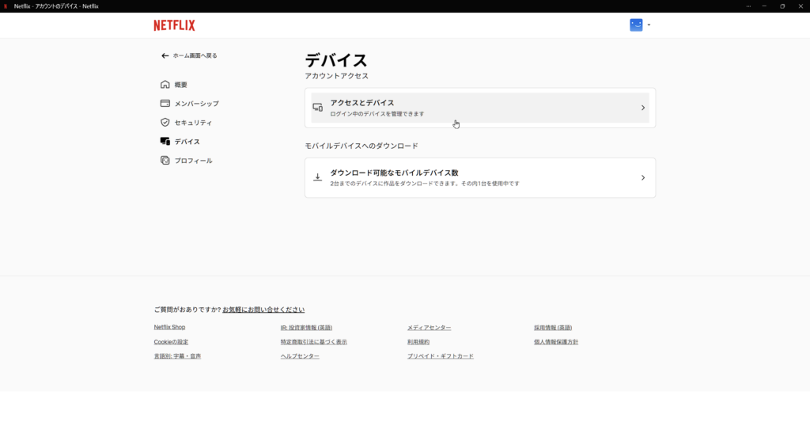The width and height of the screenshot is (810, 437).
Task: Click the 2台までのデバイスに作品をダウンロードできます description
Action: (425, 184)
